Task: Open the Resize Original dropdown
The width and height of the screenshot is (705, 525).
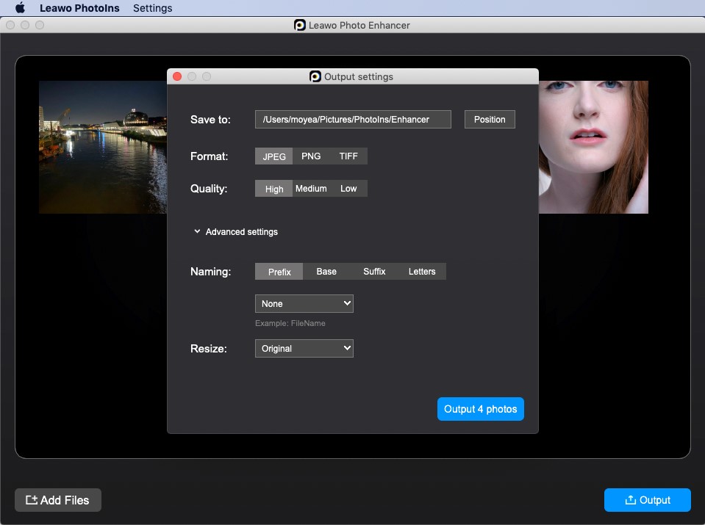Action: pyautogui.click(x=304, y=349)
